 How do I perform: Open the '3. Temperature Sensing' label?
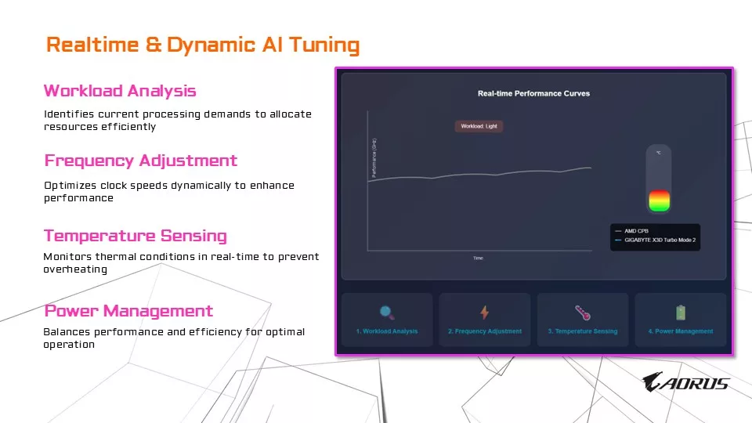coord(582,331)
